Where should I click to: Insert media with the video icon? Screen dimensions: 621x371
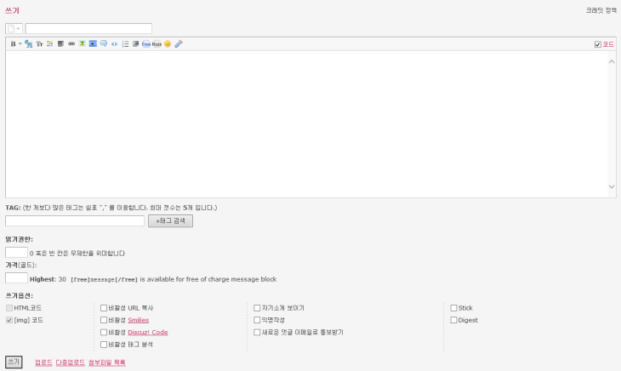[x=93, y=44]
